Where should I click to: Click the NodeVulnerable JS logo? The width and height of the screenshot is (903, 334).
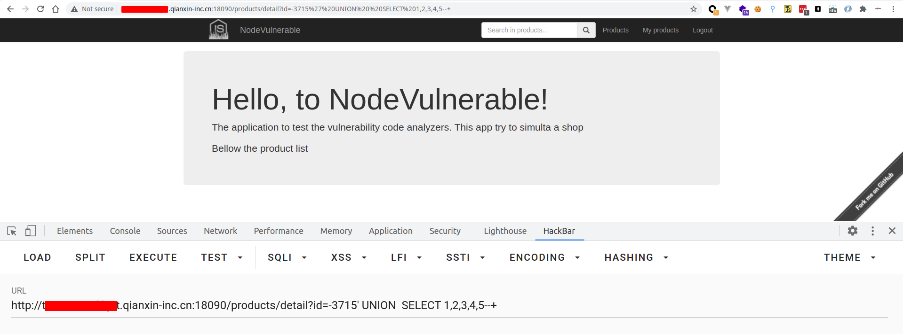(219, 30)
